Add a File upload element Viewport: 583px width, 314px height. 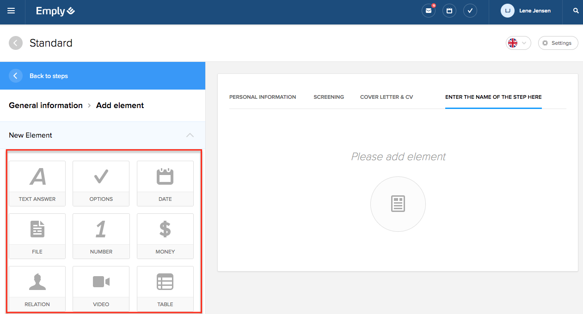pyautogui.click(x=37, y=236)
